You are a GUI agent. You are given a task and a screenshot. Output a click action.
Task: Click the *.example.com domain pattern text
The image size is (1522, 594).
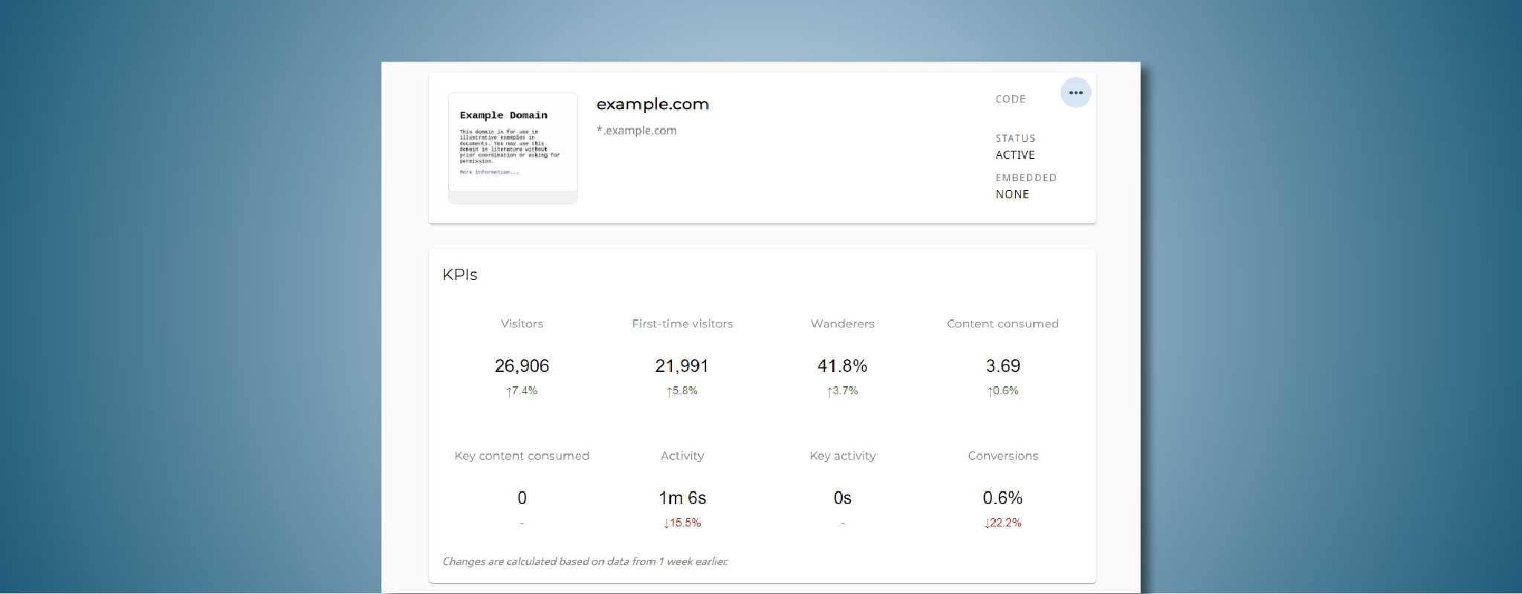tap(637, 131)
